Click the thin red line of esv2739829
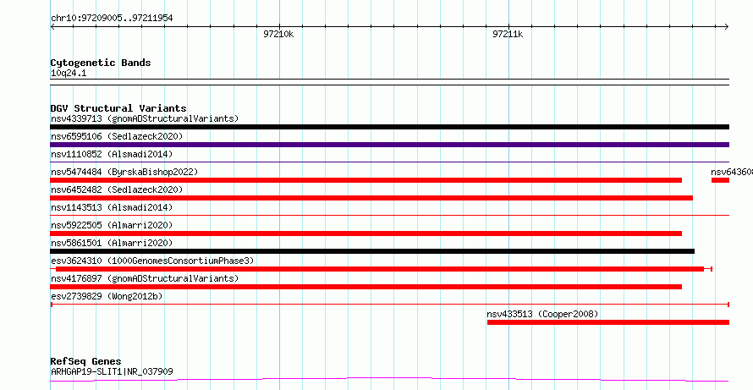The height and width of the screenshot is (390, 753). coord(389,305)
